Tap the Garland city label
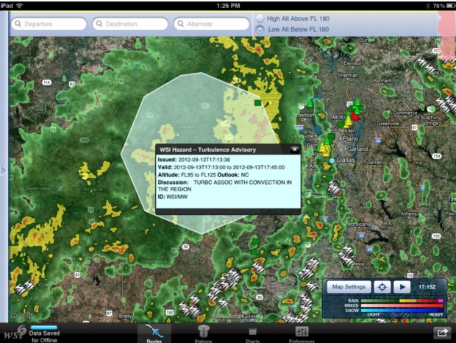456x343 pixels. pyautogui.click(x=357, y=149)
